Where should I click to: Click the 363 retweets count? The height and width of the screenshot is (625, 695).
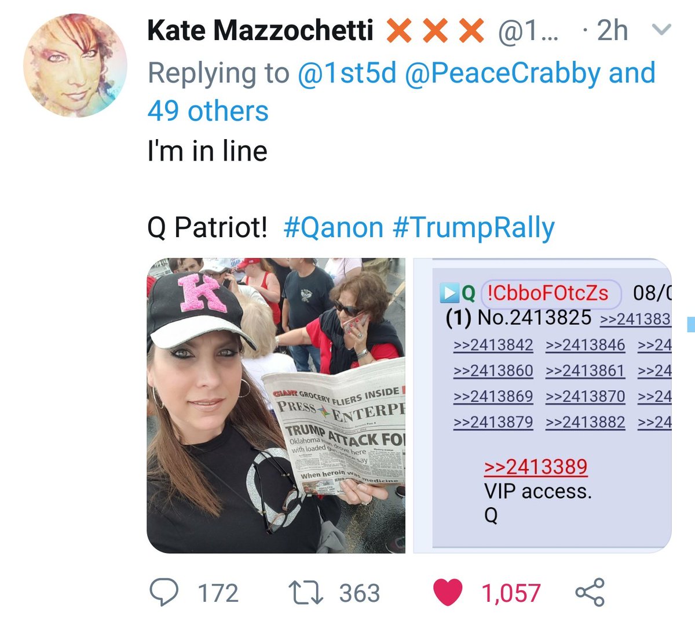(x=359, y=594)
